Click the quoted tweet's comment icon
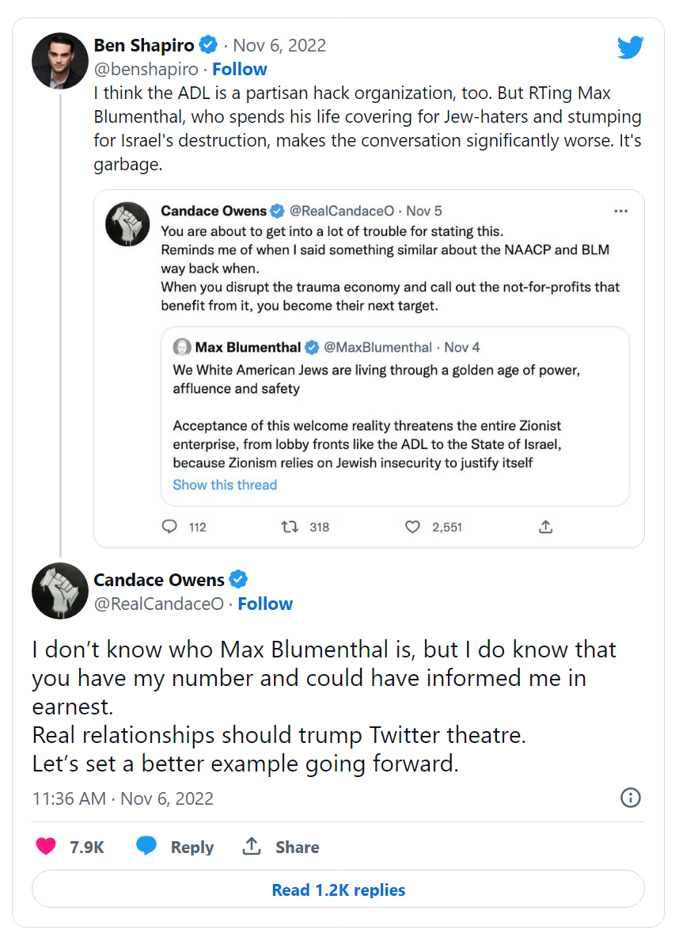 click(x=169, y=527)
